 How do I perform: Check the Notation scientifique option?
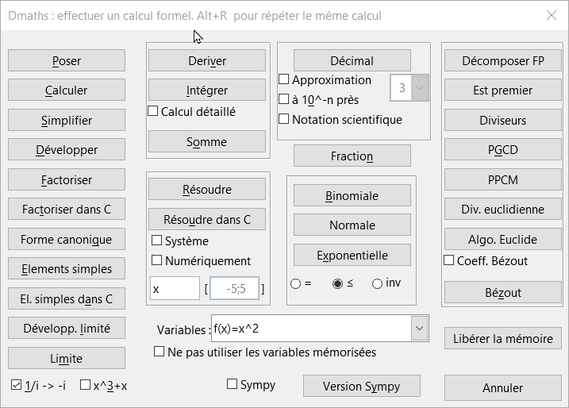tap(284, 120)
